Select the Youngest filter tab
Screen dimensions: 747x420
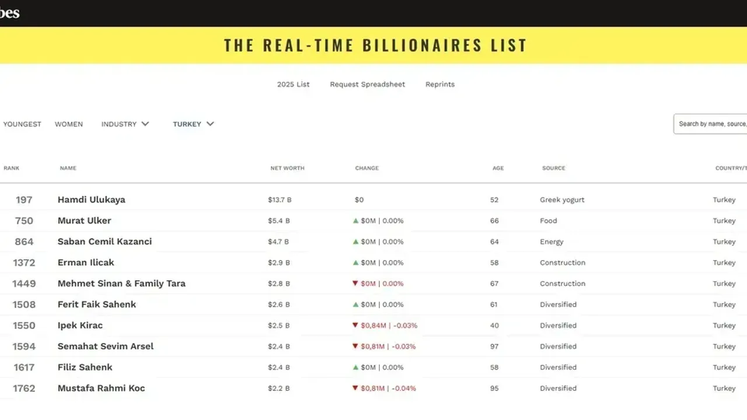click(22, 124)
